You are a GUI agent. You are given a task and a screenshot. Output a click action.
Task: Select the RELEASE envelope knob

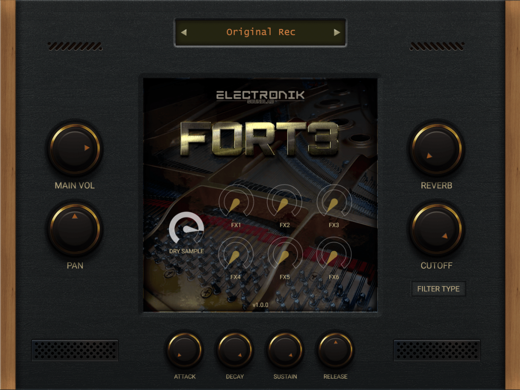click(x=335, y=350)
